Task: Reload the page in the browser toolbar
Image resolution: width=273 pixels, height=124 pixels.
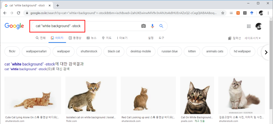Action: pyautogui.click(x=19, y=13)
